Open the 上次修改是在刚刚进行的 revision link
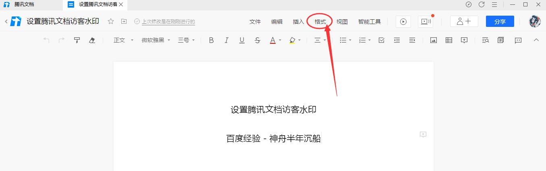546x171 pixels. (x=168, y=22)
